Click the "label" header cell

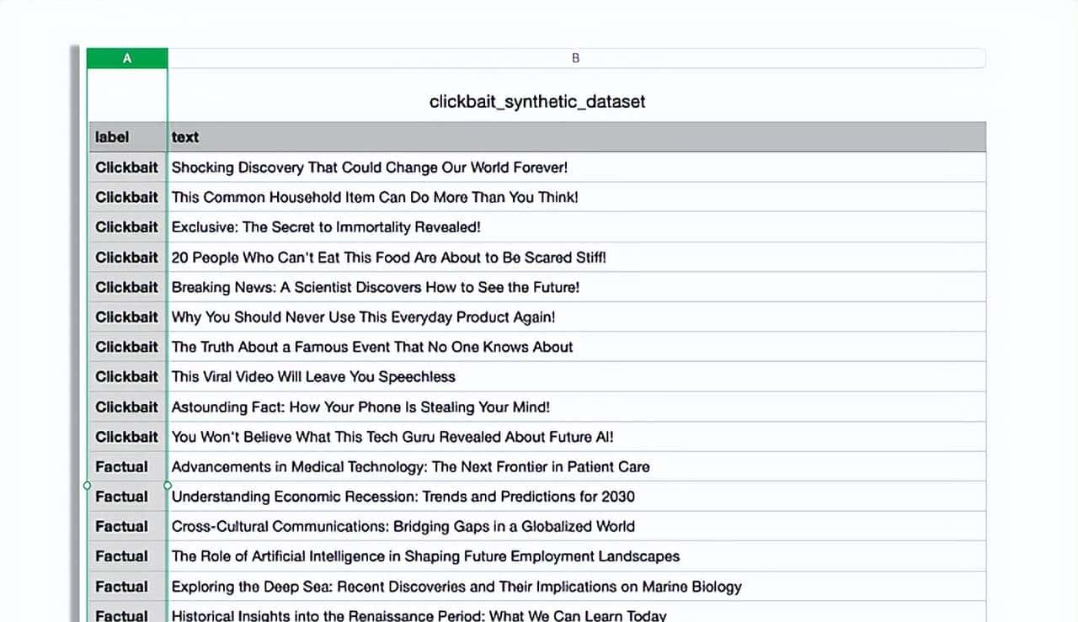pyautogui.click(x=113, y=137)
